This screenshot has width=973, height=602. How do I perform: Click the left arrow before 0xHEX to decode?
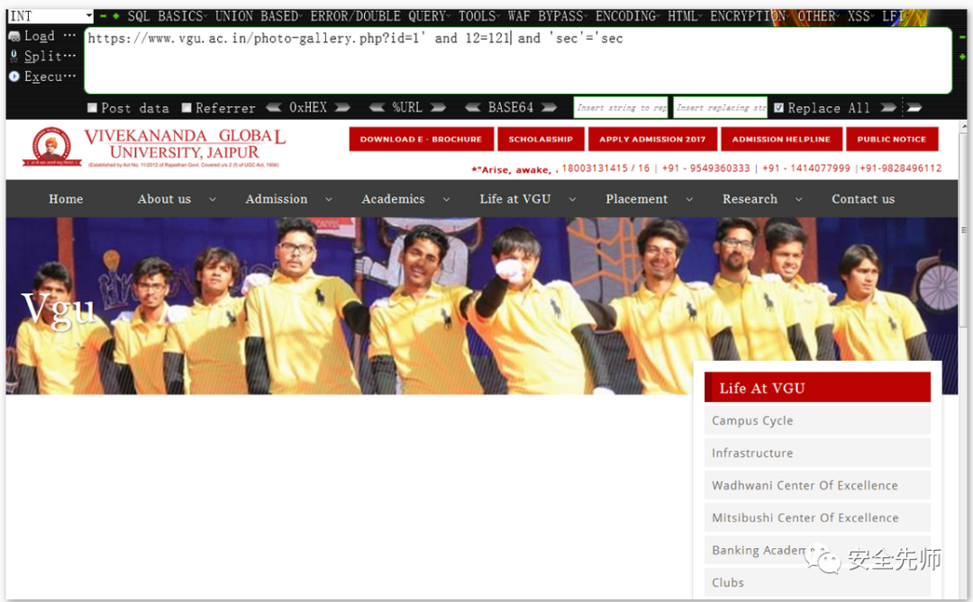pyautogui.click(x=274, y=108)
